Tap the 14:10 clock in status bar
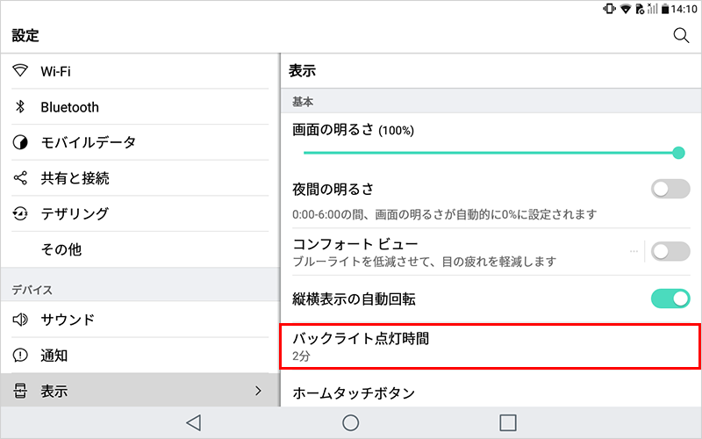Image resolution: width=702 pixels, height=439 pixels. (x=684, y=9)
